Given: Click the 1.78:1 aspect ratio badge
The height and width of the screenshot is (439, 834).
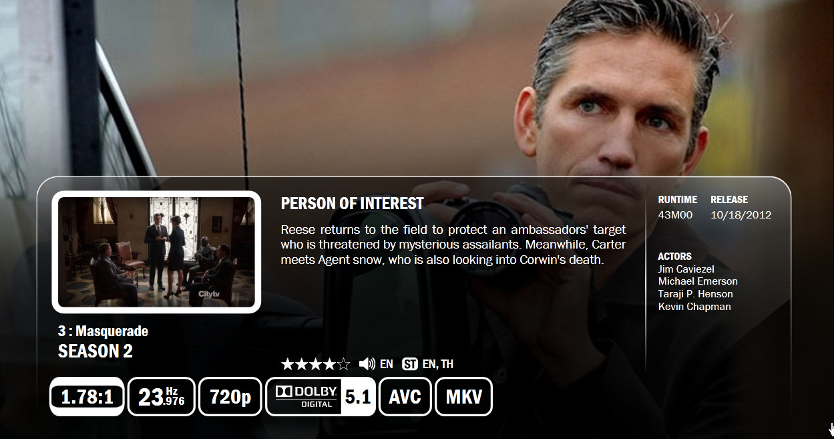Looking at the screenshot, I should (87, 397).
